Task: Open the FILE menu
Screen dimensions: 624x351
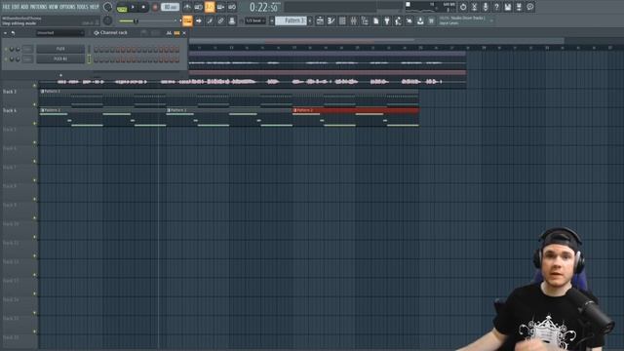Action: click(x=6, y=7)
